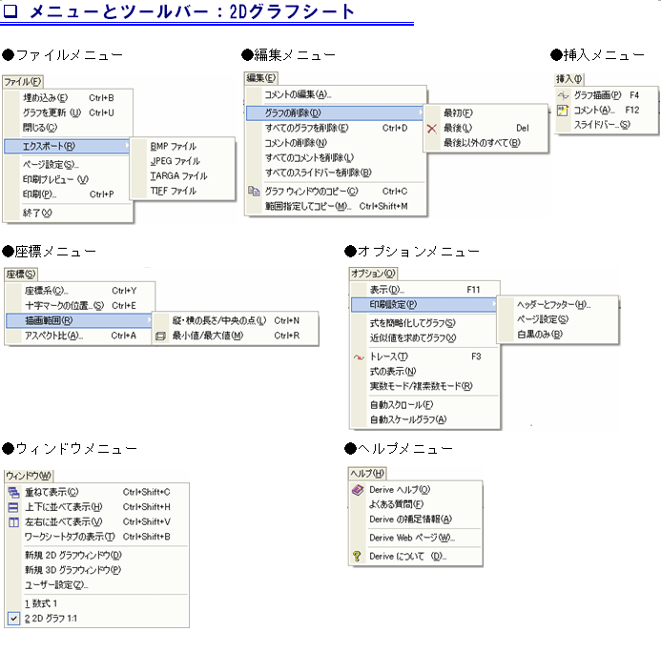Open the 座標(S) menu

tap(21, 275)
